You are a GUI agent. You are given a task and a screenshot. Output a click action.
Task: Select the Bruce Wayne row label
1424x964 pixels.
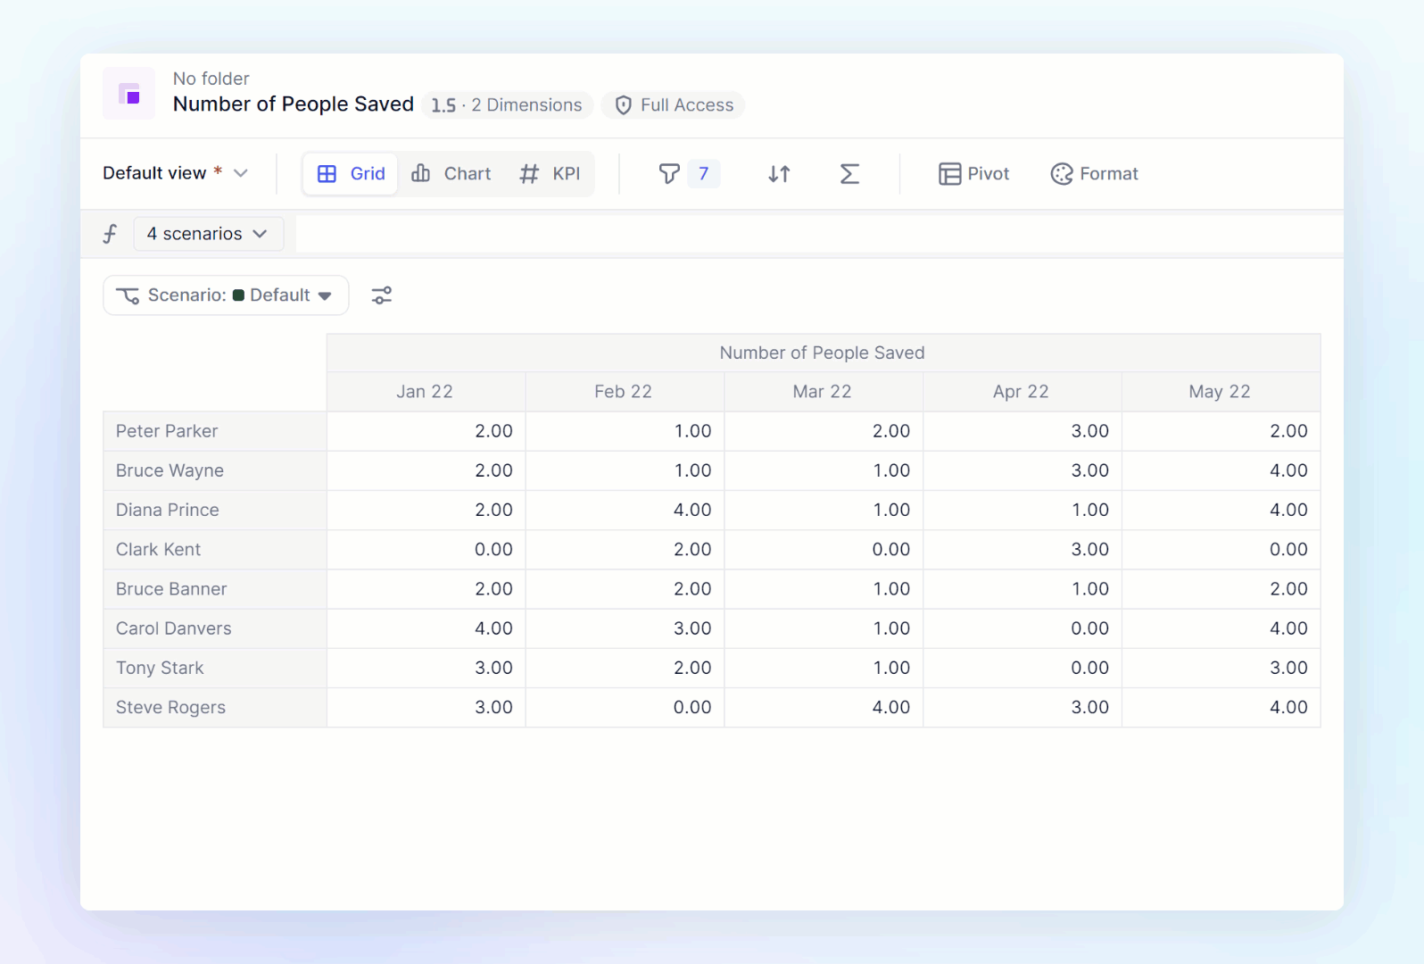click(215, 470)
